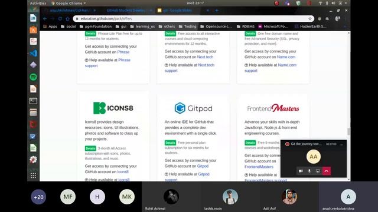Open the Opensource bookmarks folder
This screenshot has height=212, width=378.
(216, 26)
